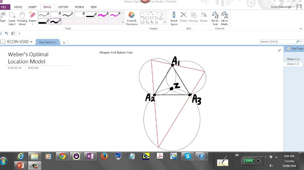Open the INSERT ribbon tab
Image resolution: width=304 pixels, height=170 pixels.
pyautogui.click(x=32, y=7)
